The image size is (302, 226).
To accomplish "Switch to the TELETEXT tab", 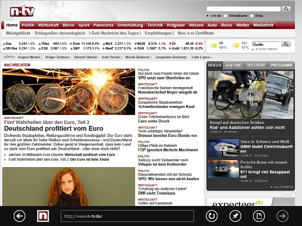I will [x=256, y=66].
